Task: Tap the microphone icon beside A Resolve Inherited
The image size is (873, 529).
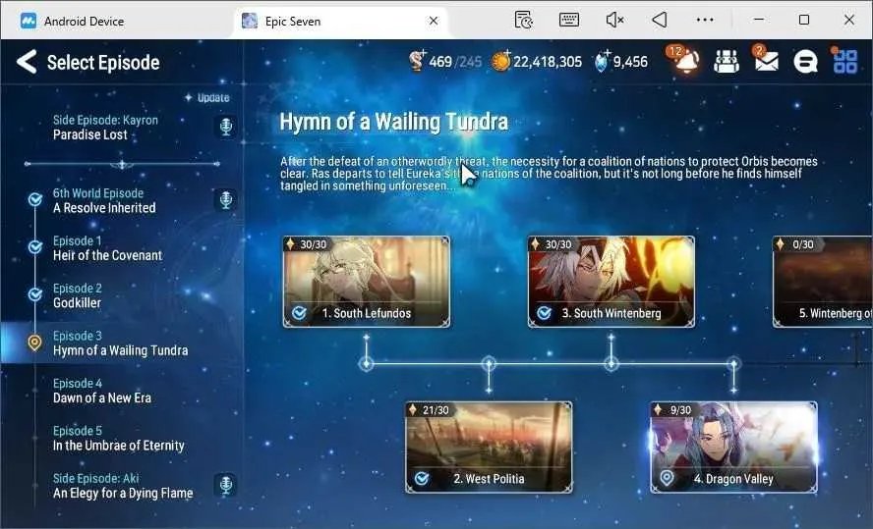Action: (x=225, y=200)
